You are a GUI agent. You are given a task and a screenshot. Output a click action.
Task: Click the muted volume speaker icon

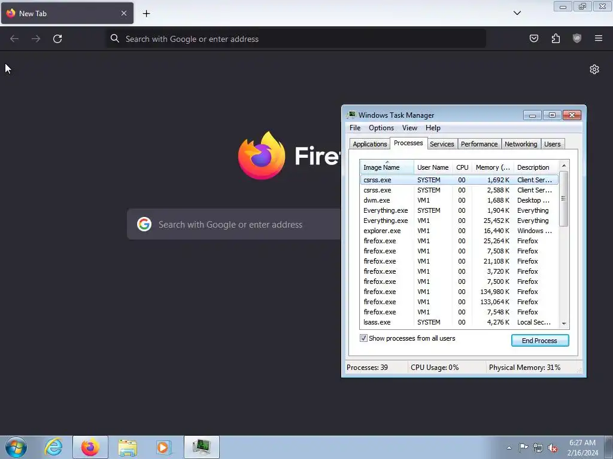point(553,448)
